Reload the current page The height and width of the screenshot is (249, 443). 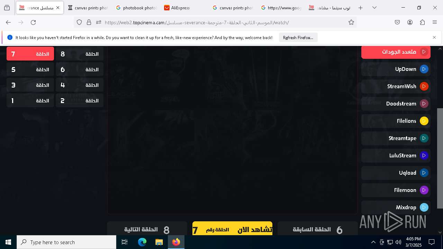tap(33, 22)
